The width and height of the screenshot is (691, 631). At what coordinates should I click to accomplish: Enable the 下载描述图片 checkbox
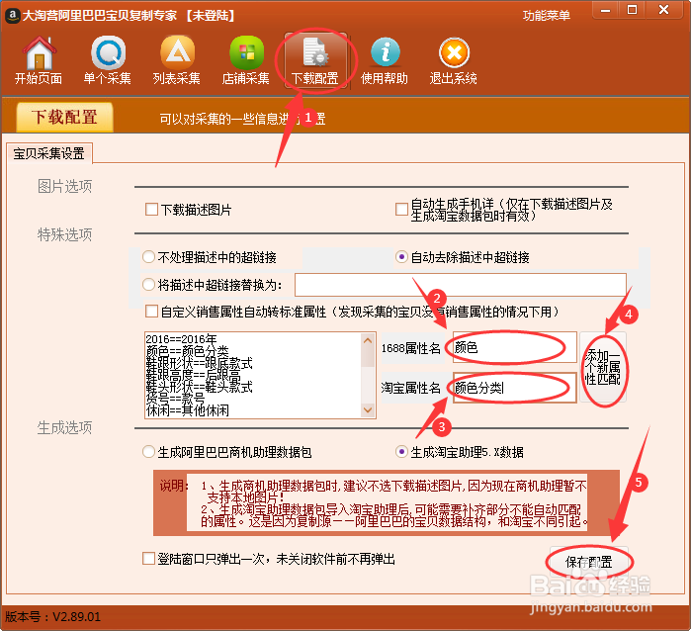point(151,210)
